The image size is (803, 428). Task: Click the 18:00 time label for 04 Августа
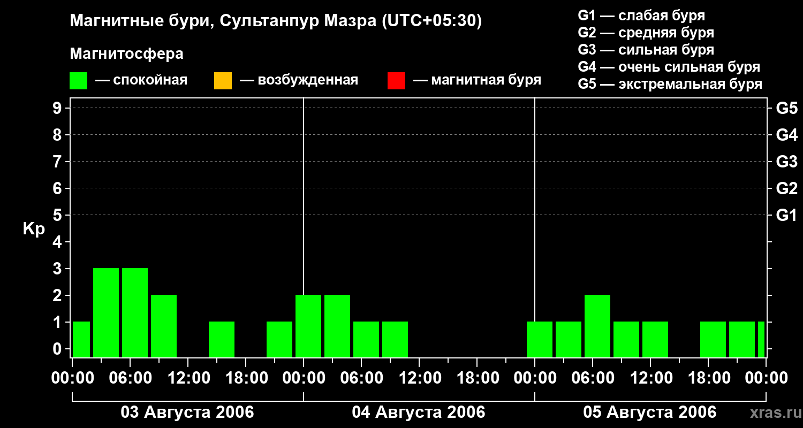[477, 378]
